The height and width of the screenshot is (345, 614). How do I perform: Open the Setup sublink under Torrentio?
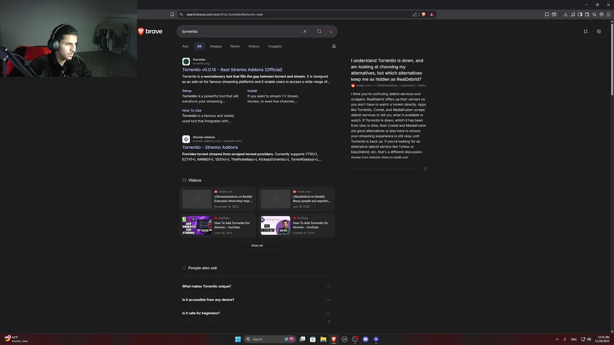[x=187, y=91]
